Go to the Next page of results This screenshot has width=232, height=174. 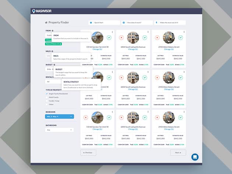(178, 153)
